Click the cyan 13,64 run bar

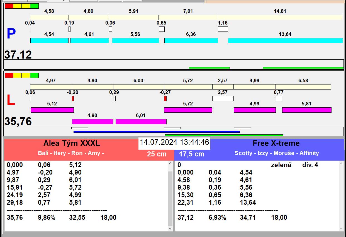[x=285, y=40]
